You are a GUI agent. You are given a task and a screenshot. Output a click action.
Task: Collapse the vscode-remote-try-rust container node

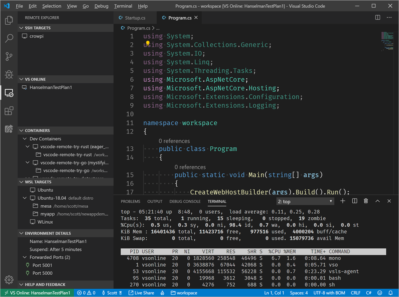tap(28, 147)
